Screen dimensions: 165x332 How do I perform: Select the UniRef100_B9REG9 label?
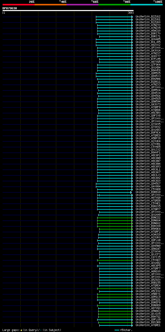(x=148, y=192)
